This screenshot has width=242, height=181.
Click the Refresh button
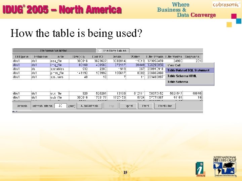click(x=22, y=106)
